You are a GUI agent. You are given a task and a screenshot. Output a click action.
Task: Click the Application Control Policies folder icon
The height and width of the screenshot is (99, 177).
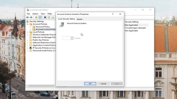pyautogui.click(x=30, y=45)
